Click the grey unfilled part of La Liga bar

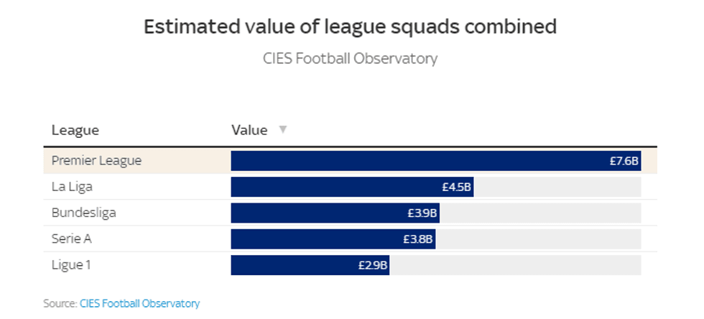[x=557, y=187]
